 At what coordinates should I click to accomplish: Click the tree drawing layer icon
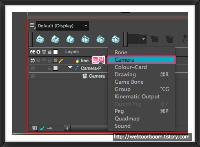(x=77, y=60)
